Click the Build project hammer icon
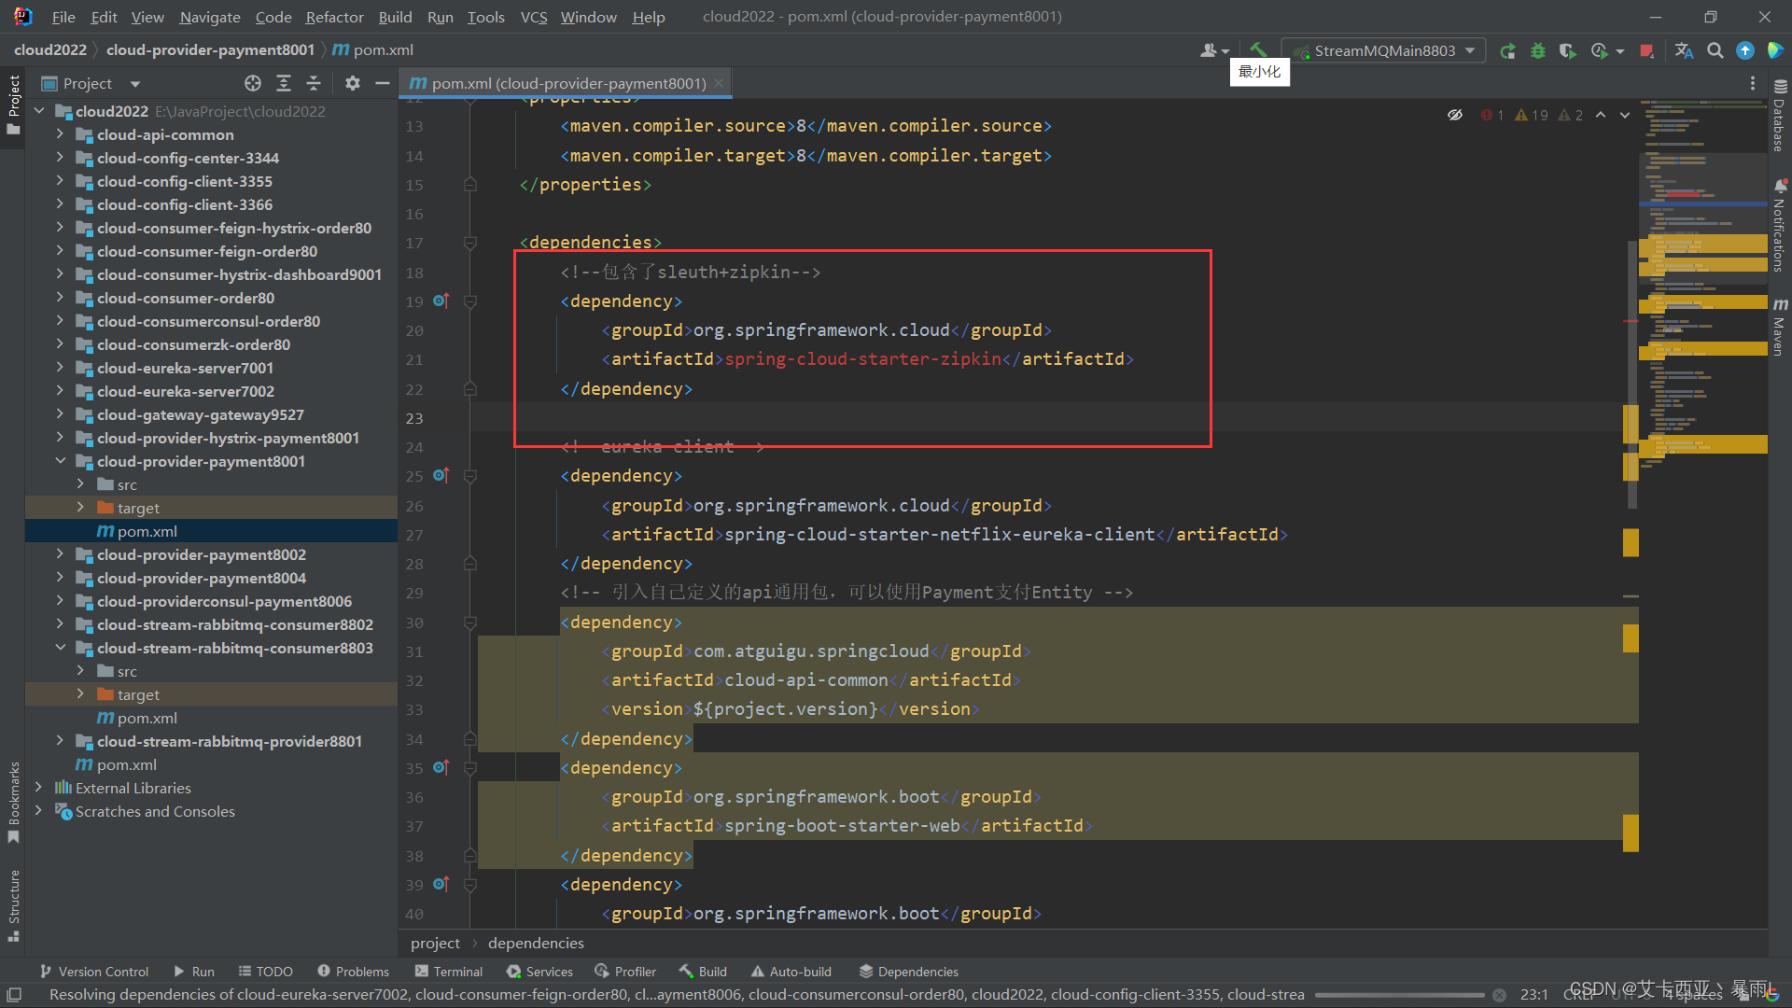Viewport: 1792px width, 1008px height. (1258, 50)
